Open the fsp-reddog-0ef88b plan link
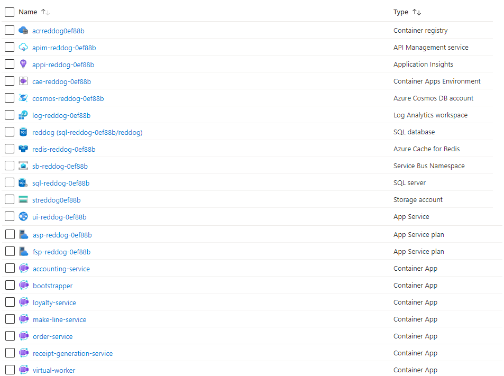 (x=61, y=252)
